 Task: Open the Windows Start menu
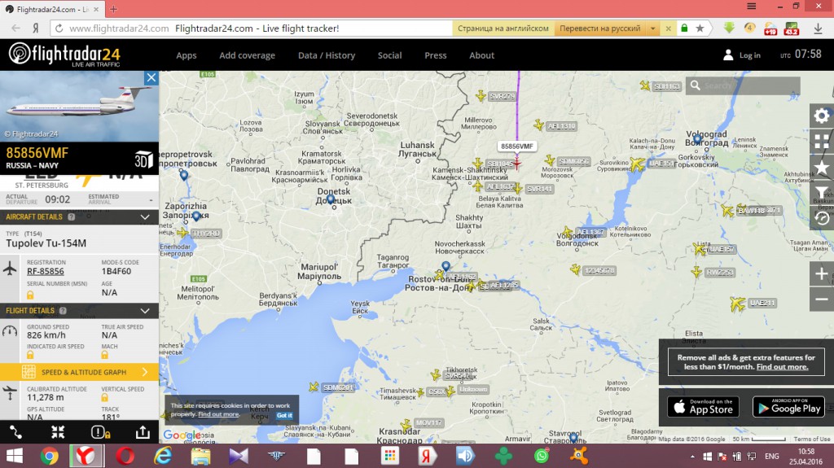tap(15, 457)
